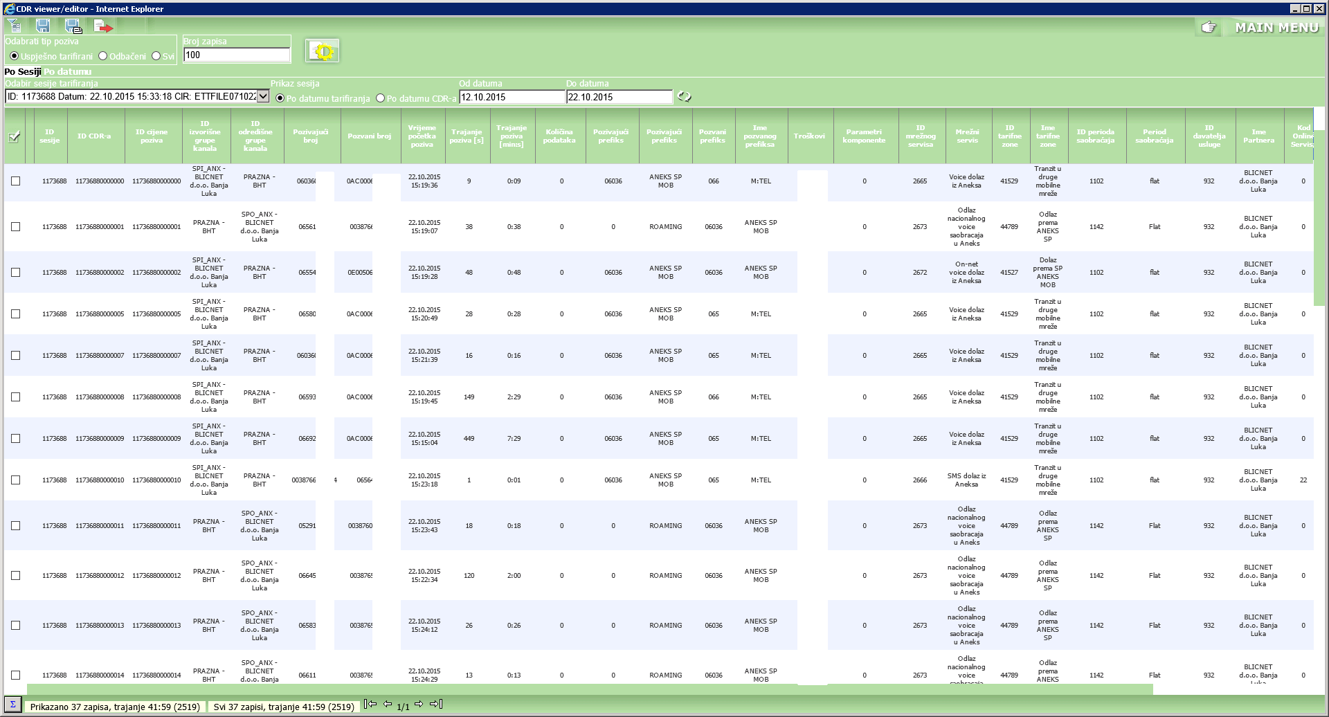Check the row with CDR 11736880000001
1329x717 pixels.
(15, 227)
